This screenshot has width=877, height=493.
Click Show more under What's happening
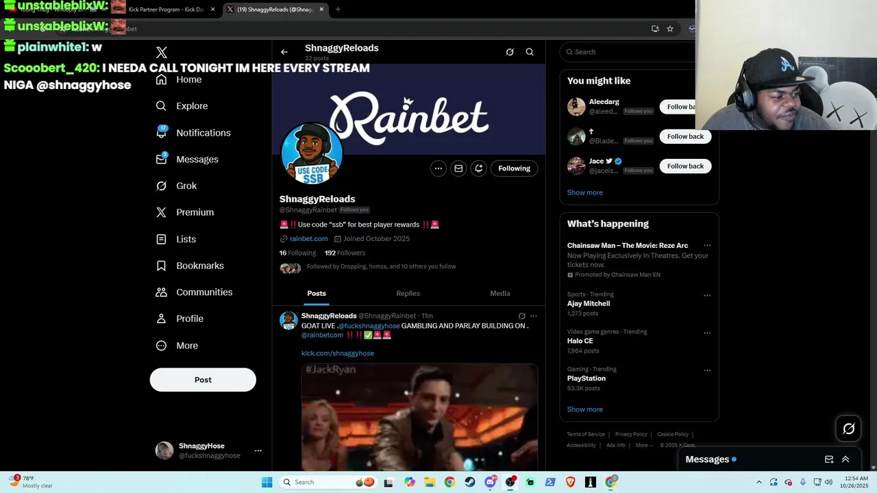pyautogui.click(x=585, y=409)
